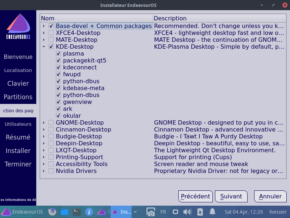Uncheck the okular package

tap(58, 116)
